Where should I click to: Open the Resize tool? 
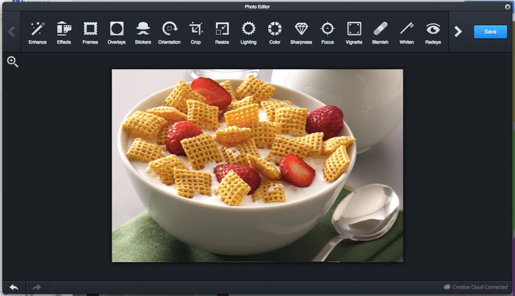tap(222, 33)
